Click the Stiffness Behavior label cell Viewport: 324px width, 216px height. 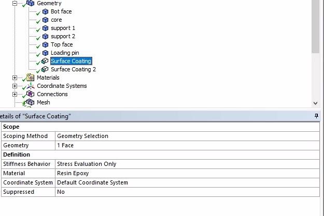click(x=29, y=164)
